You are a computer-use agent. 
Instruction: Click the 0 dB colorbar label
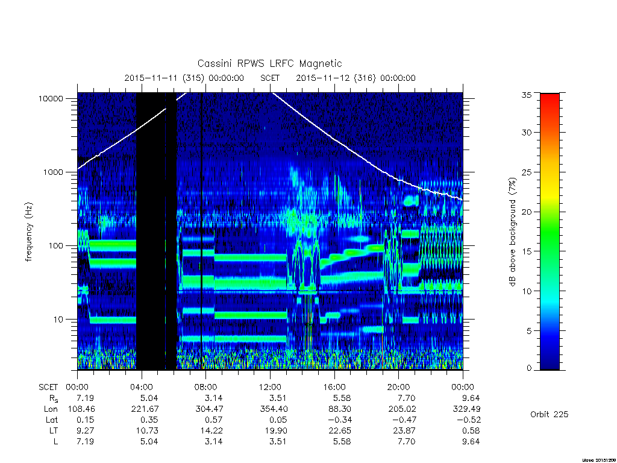click(x=529, y=368)
